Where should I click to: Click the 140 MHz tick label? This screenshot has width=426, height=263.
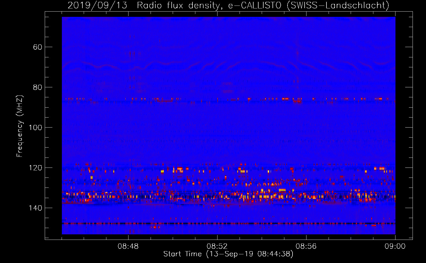click(x=35, y=208)
